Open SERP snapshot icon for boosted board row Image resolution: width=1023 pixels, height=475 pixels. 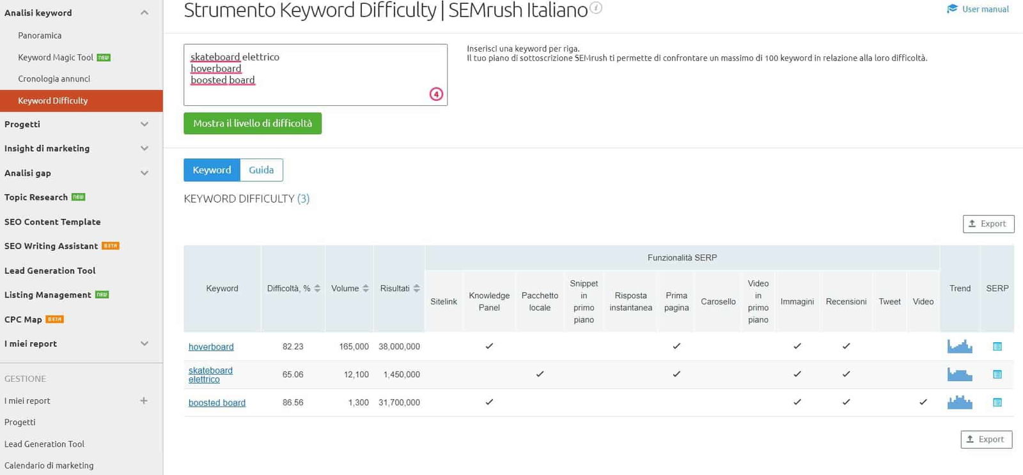997,403
